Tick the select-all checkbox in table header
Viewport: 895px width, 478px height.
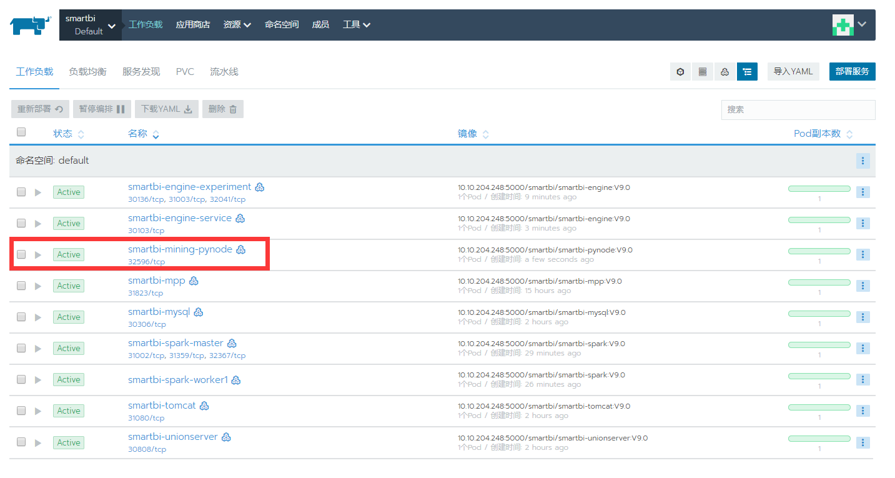21,132
